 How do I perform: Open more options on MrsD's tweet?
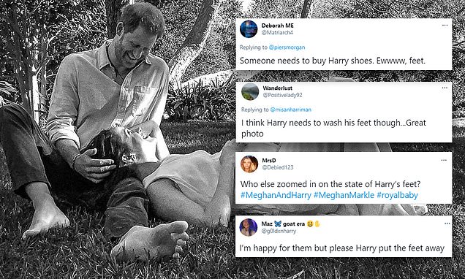444,160
